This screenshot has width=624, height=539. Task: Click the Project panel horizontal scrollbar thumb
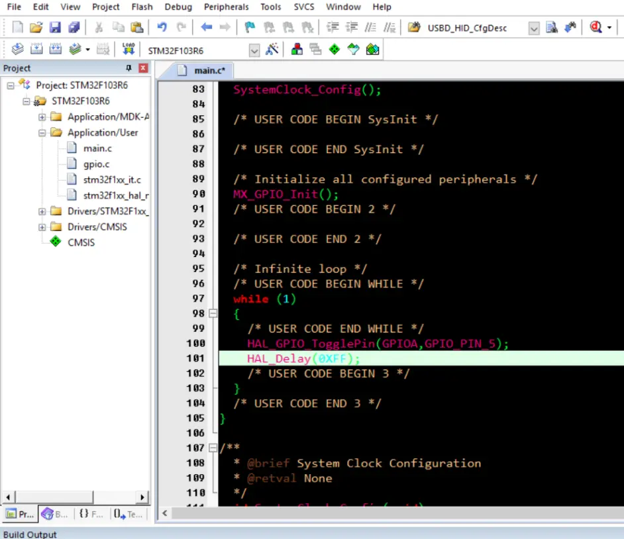tap(54, 497)
